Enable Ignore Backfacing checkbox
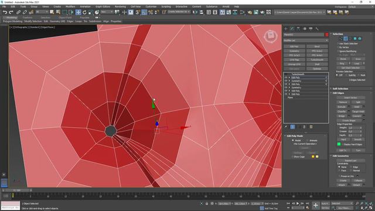This screenshot has height=211, width=375. click(x=338, y=51)
